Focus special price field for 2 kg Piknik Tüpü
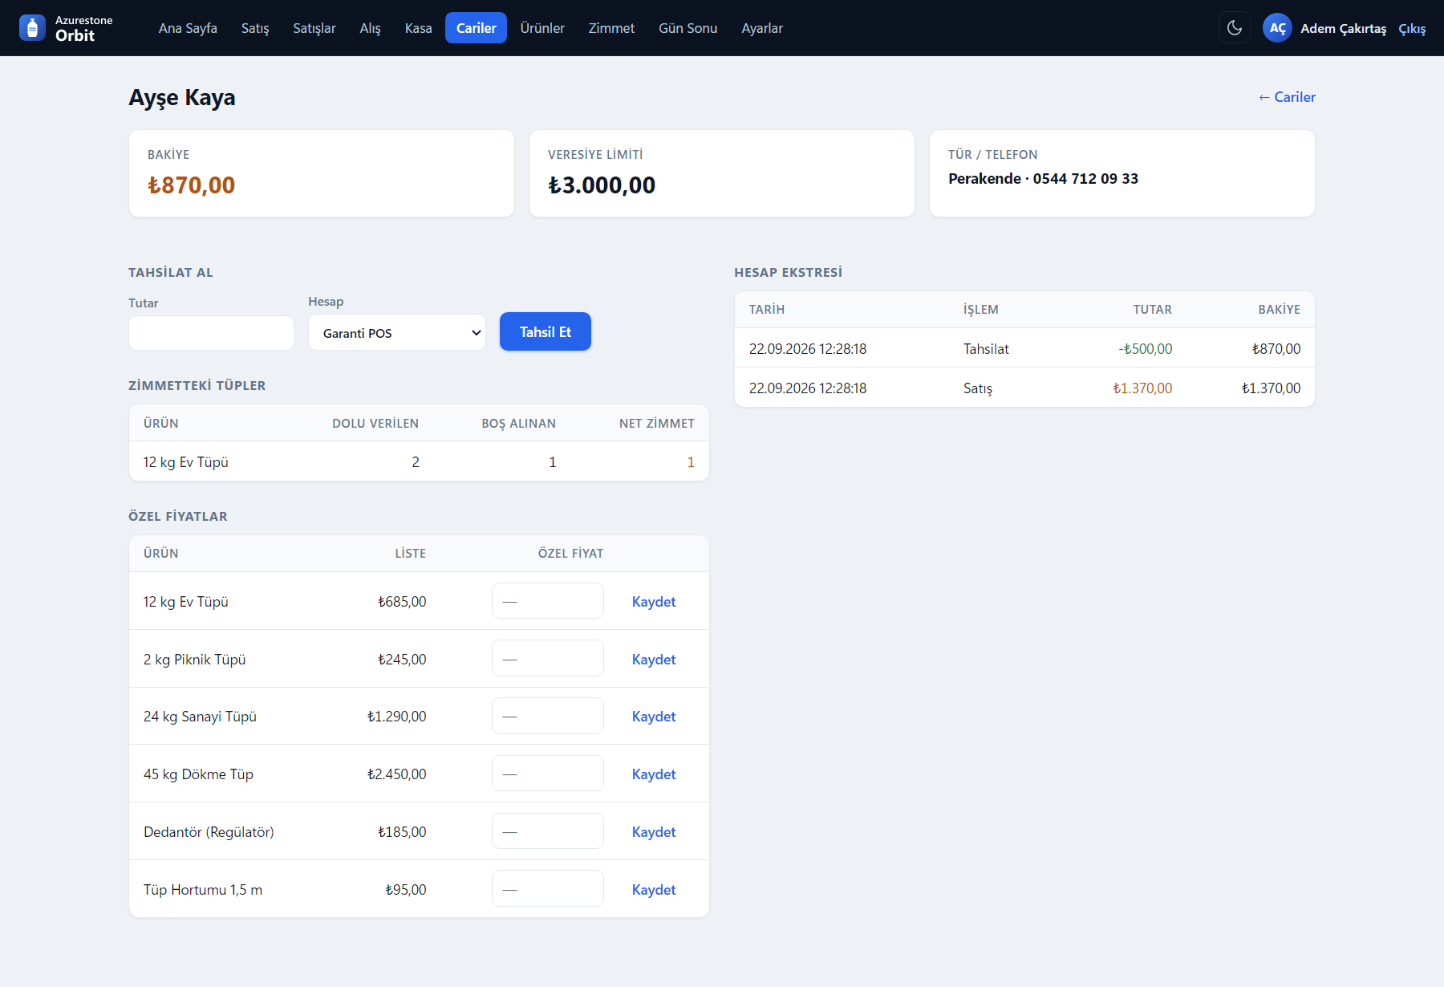 548,659
